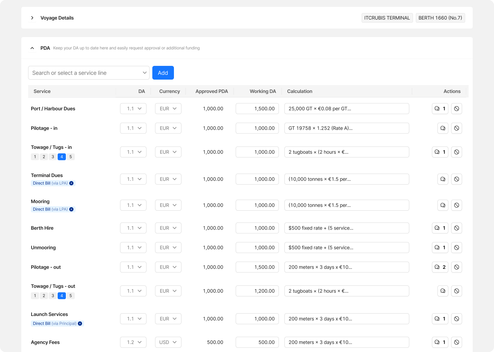Click Approved PDA value 500.00 for Agency Fees
The height and width of the screenshot is (352, 494).
click(x=215, y=342)
